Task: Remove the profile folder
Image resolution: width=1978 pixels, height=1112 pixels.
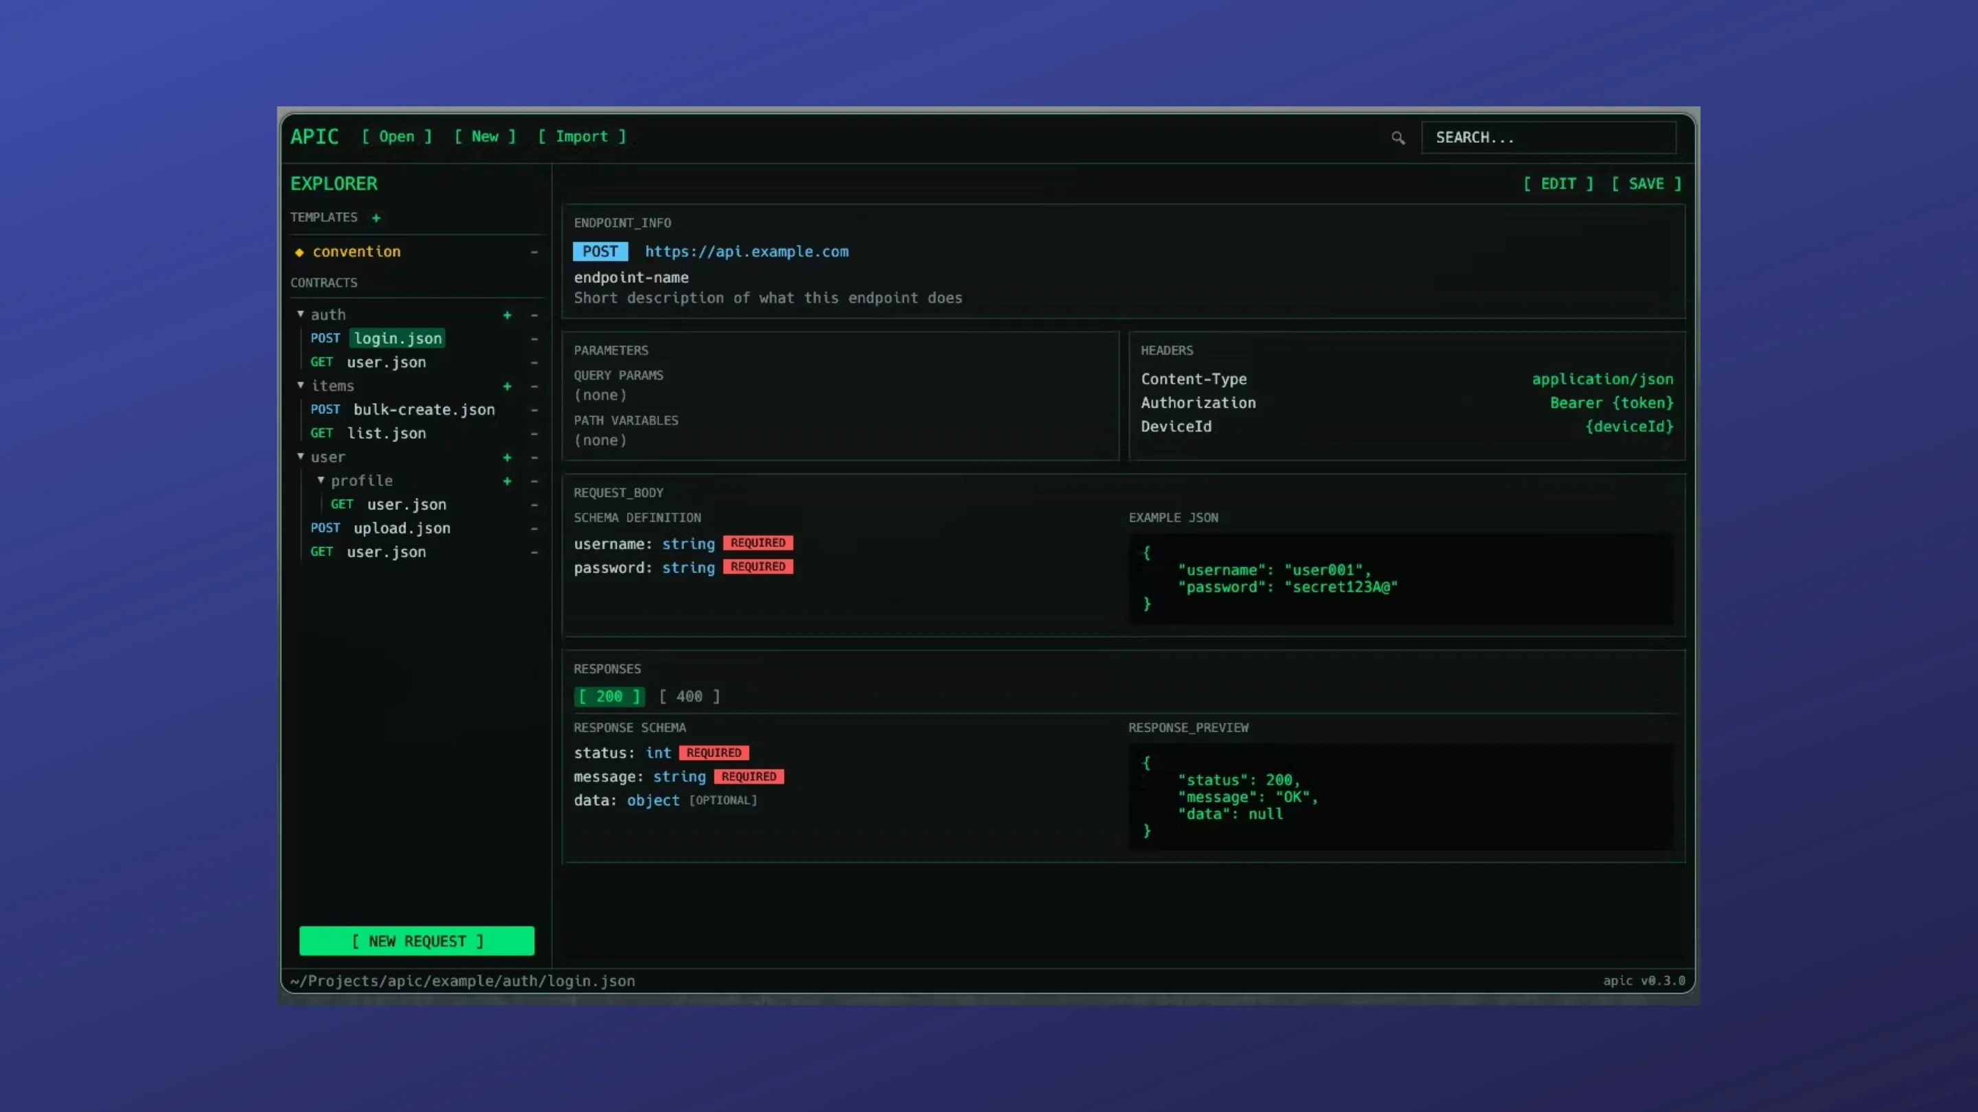Action: (534, 481)
